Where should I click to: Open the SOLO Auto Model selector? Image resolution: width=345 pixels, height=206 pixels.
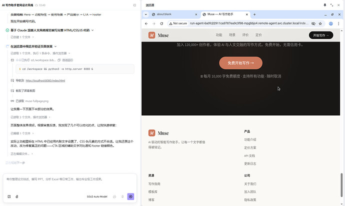pos(97,196)
